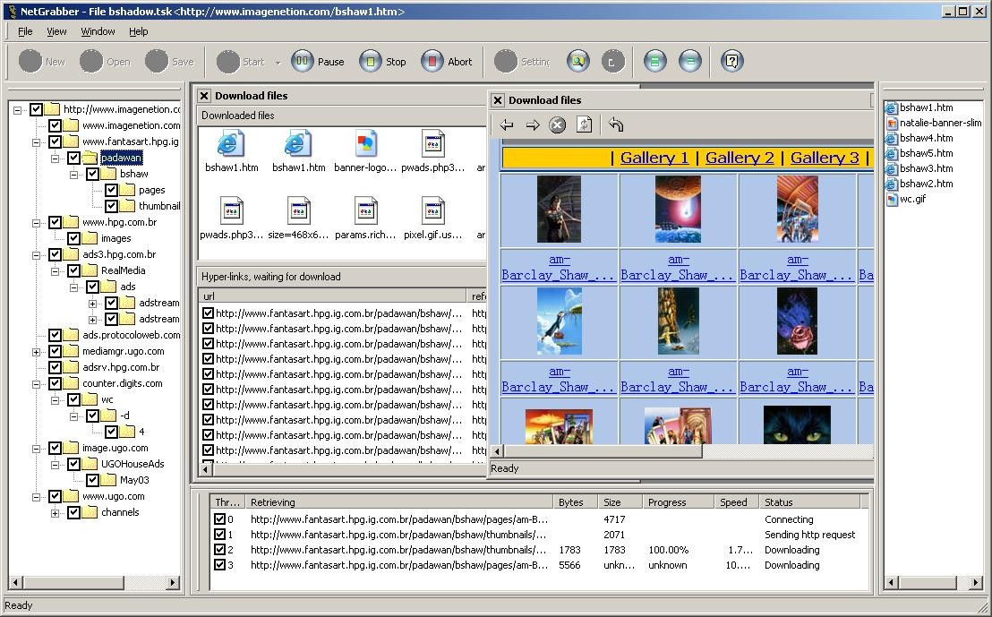This screenshot has height=617, width=992.
Task: Expand the mediamgr.ugo.com tree node
Action: 36,352
